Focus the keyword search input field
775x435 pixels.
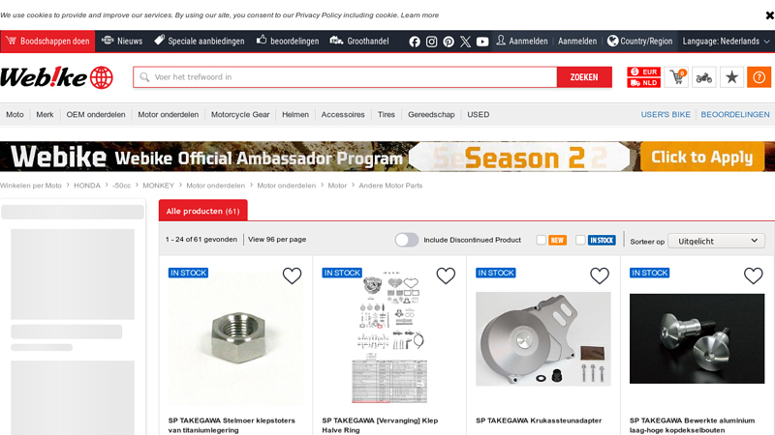click(x=345, y=77)
